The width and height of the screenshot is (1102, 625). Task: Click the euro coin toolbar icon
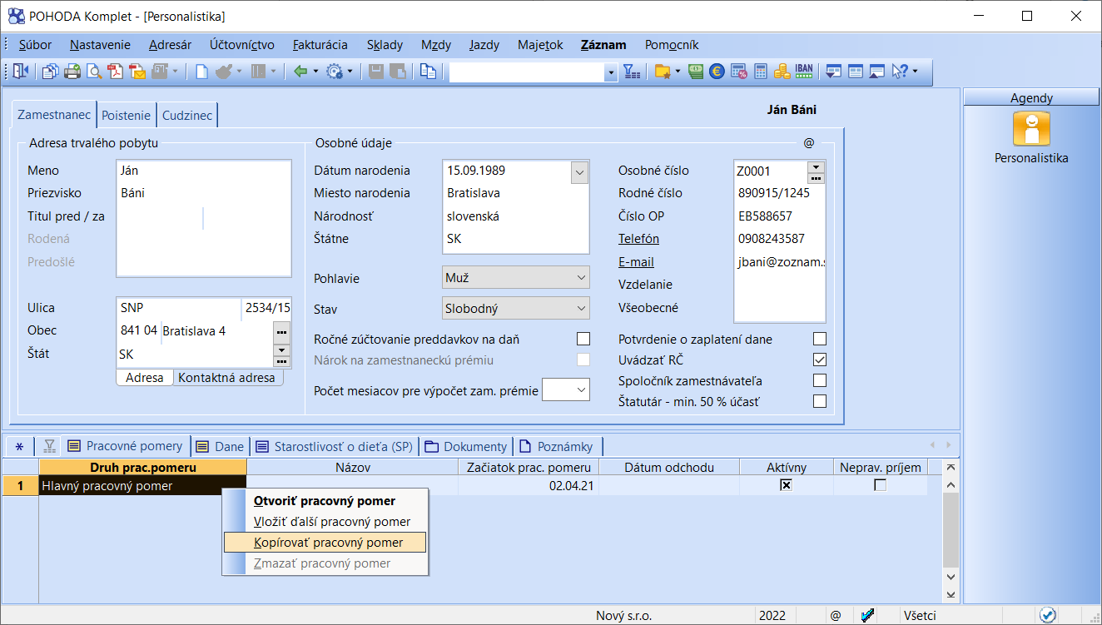tap(717, 72)
